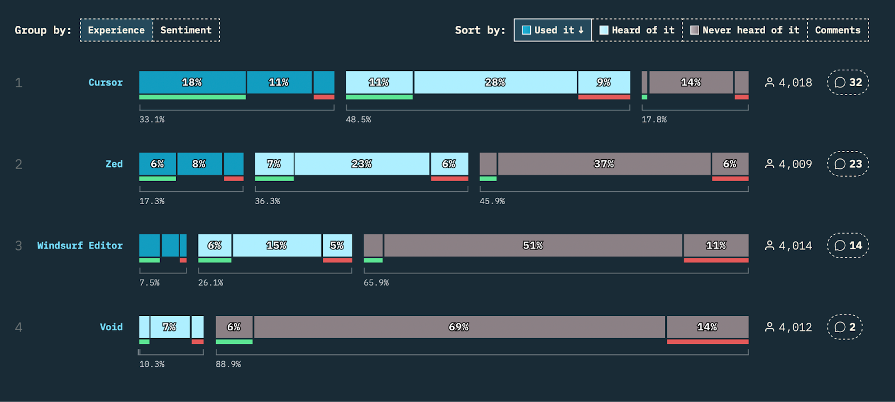Sort by Heard of it

click(637, 30)
